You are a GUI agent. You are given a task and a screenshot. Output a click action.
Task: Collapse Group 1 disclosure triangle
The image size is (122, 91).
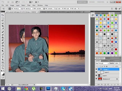(99, 69)
